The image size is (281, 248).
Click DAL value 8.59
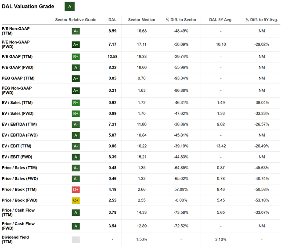[x=112, y=31]
